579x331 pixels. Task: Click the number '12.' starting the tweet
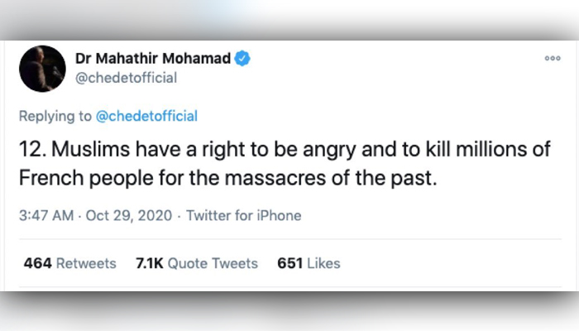point(31,153)
